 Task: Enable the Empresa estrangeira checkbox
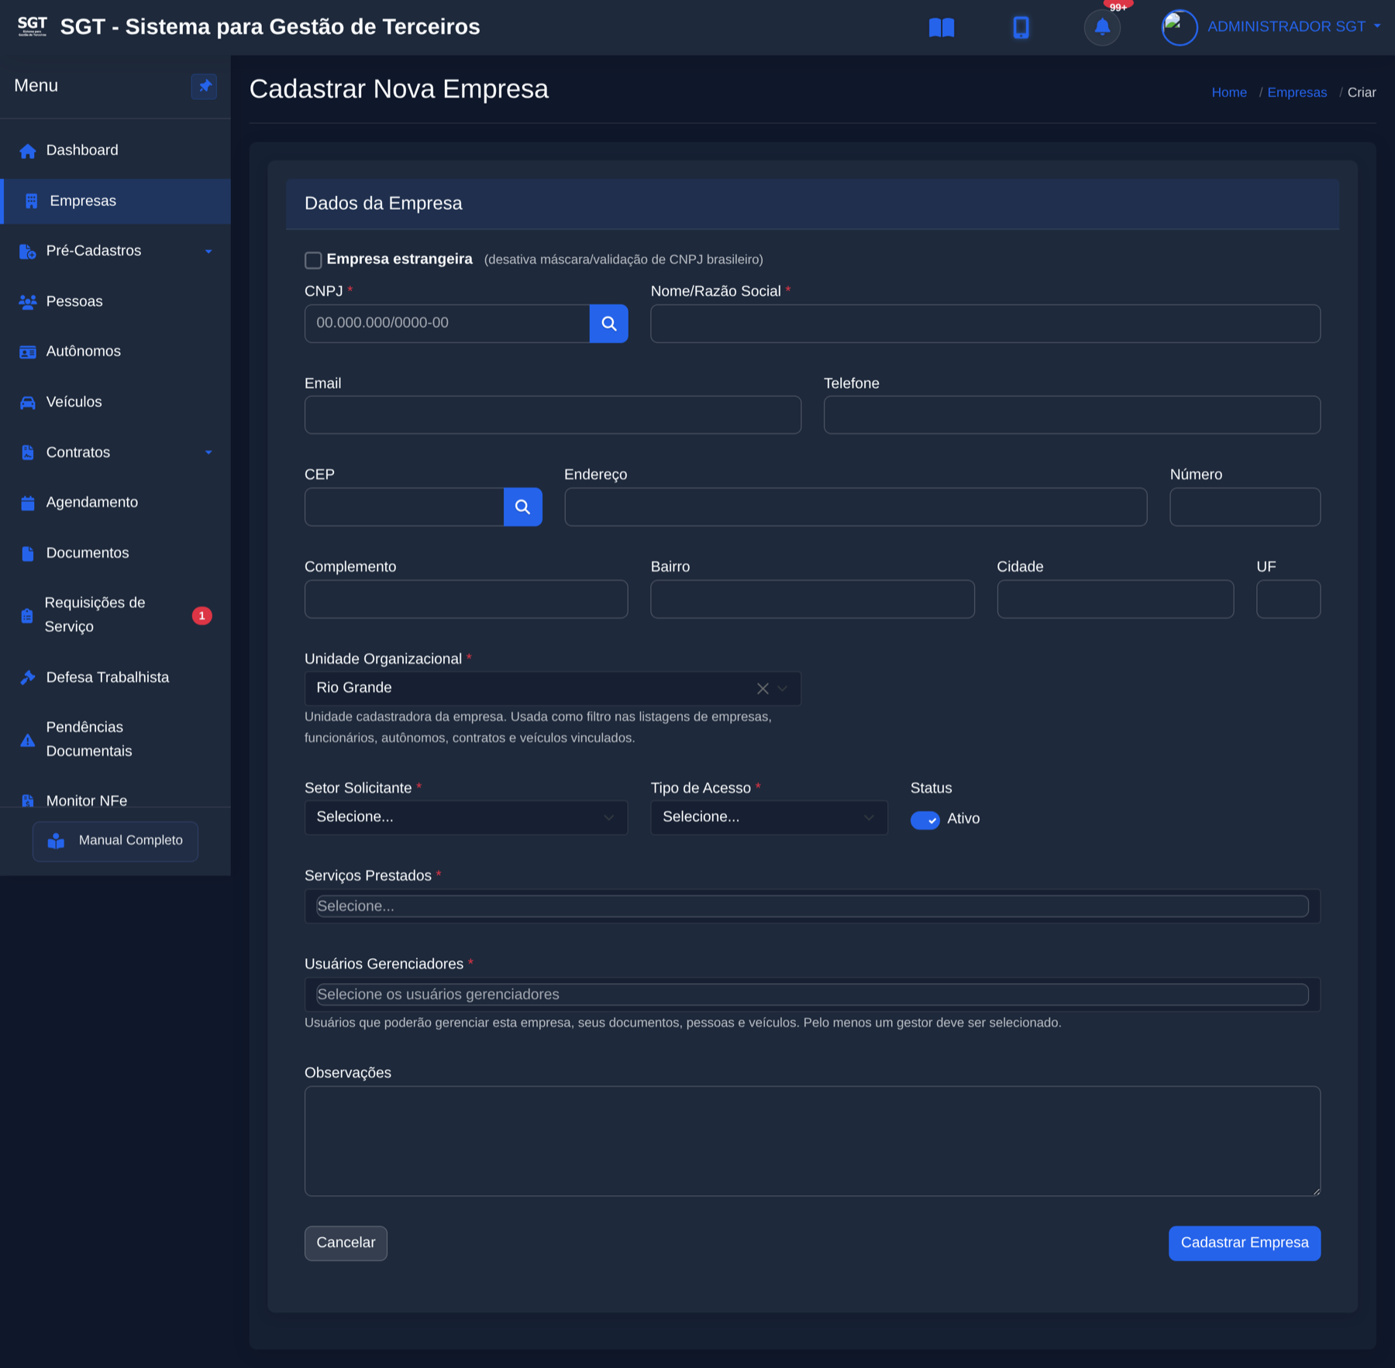click(x=313, y=260)
